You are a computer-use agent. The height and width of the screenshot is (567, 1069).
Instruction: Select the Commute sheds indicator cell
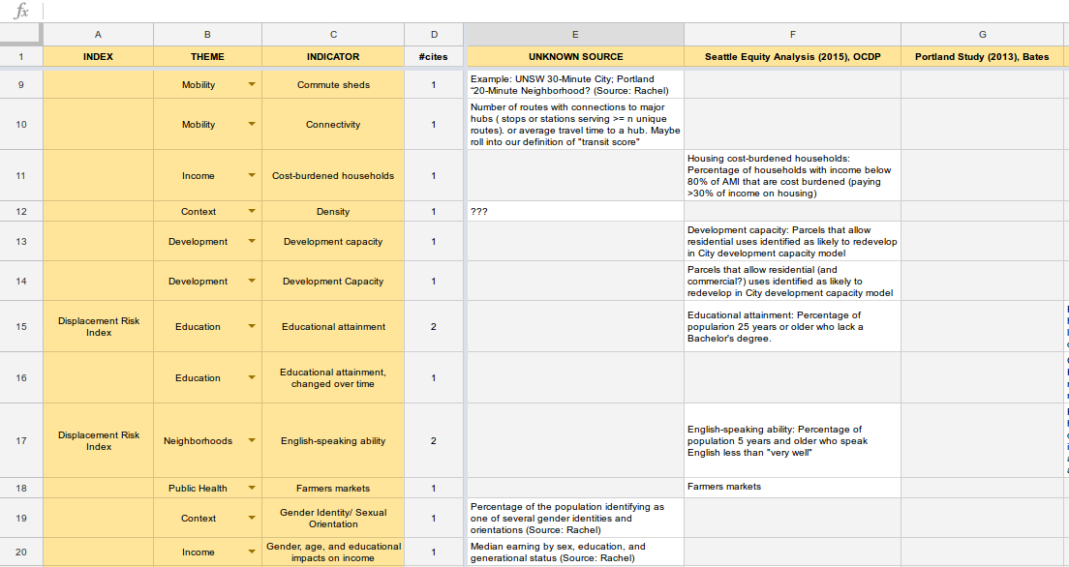pyautogui.click(x=333, y=84)
